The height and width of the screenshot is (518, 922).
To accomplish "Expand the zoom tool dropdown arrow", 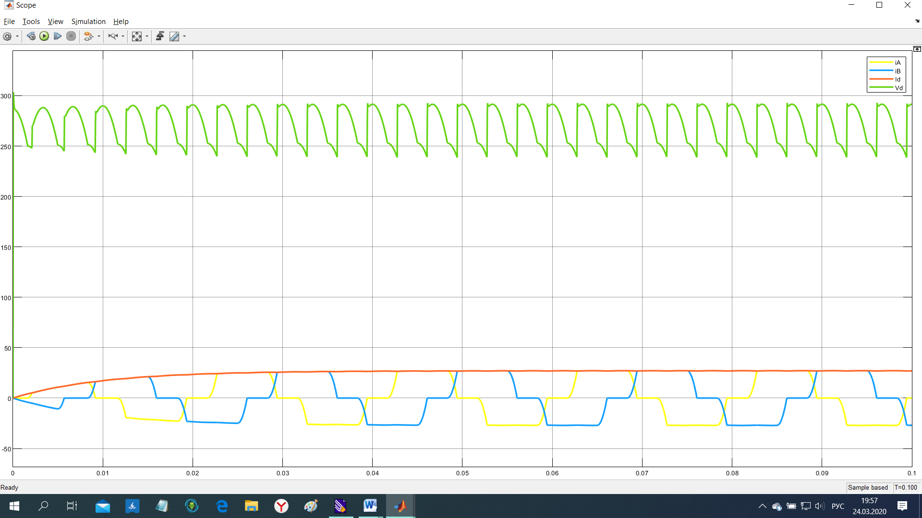I will click(x=123, y=36).
